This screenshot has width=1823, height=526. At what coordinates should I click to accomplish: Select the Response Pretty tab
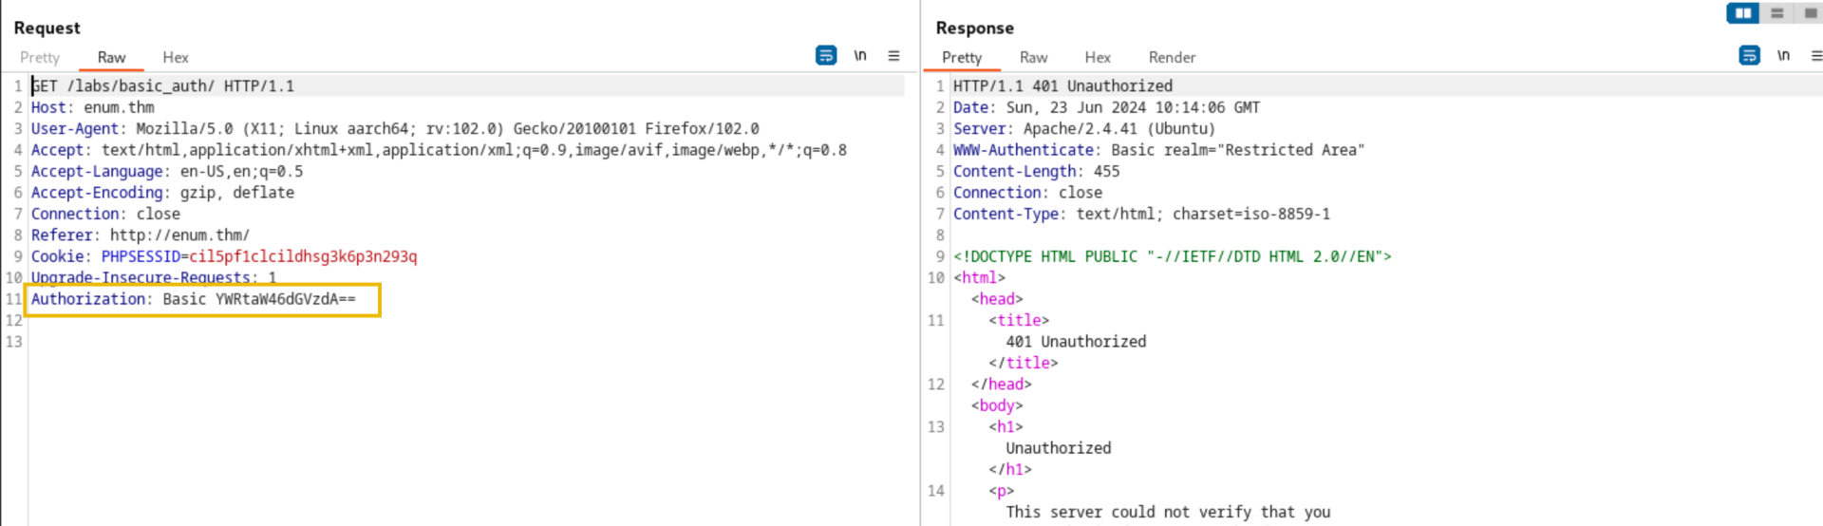point(962,58)
